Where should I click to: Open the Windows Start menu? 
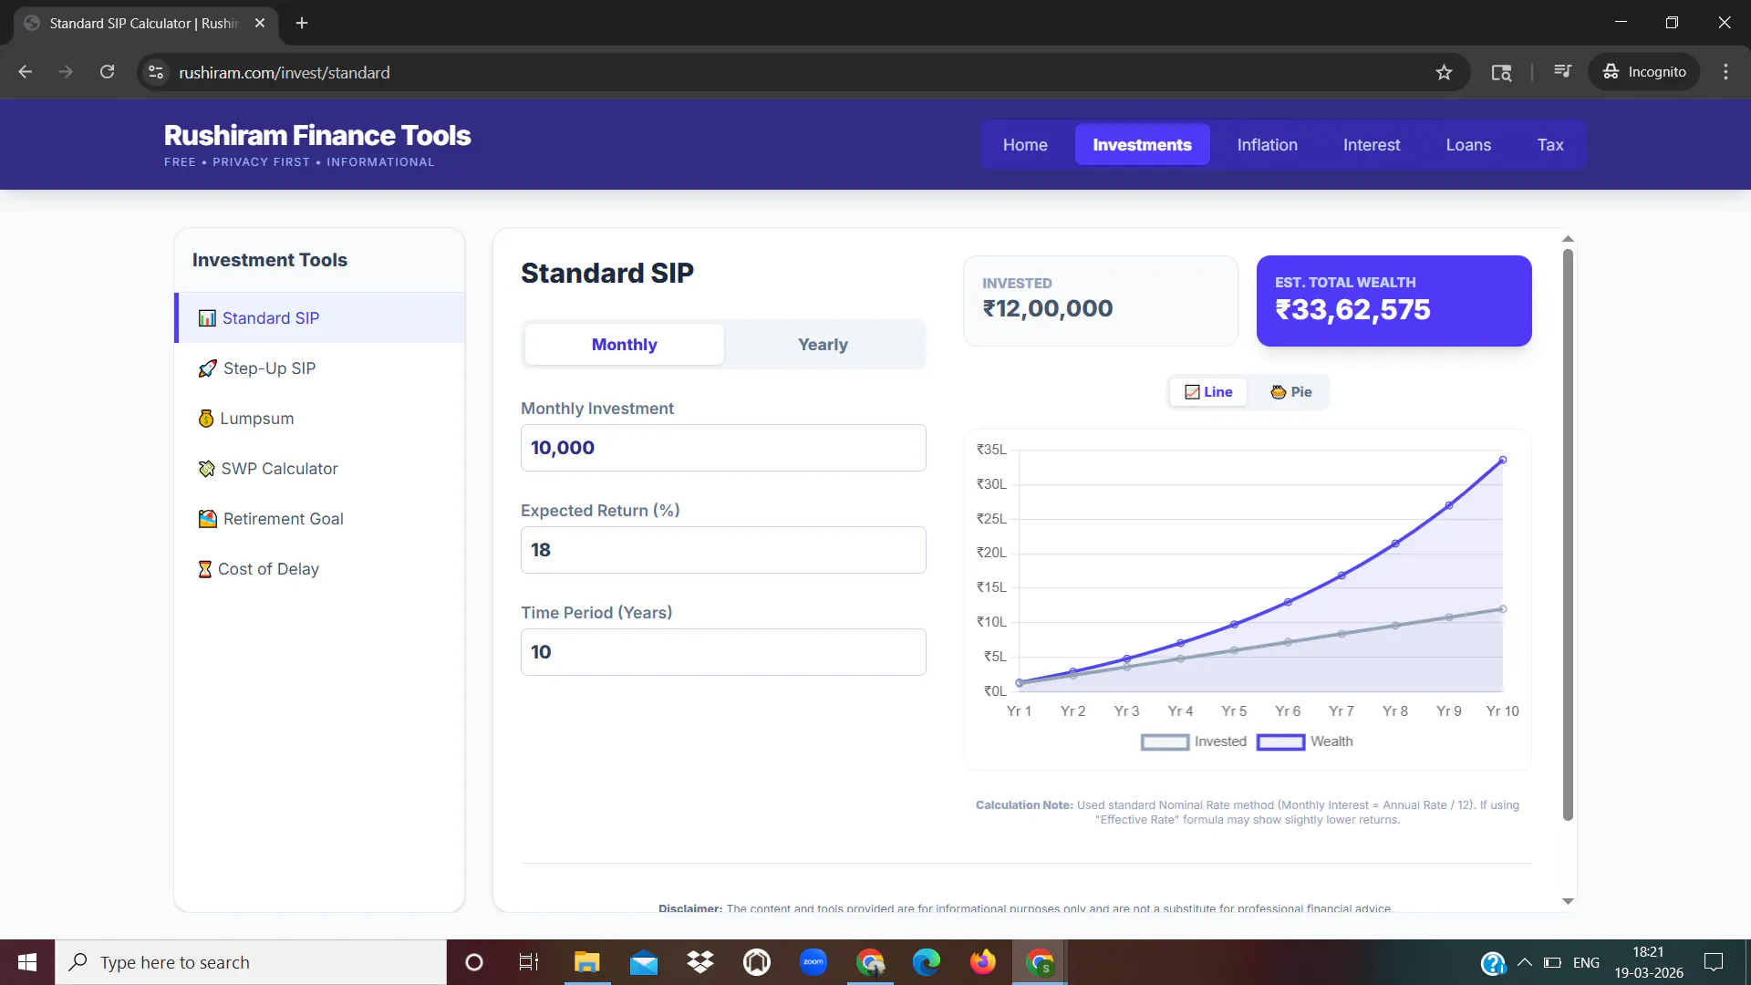point(27,962)
